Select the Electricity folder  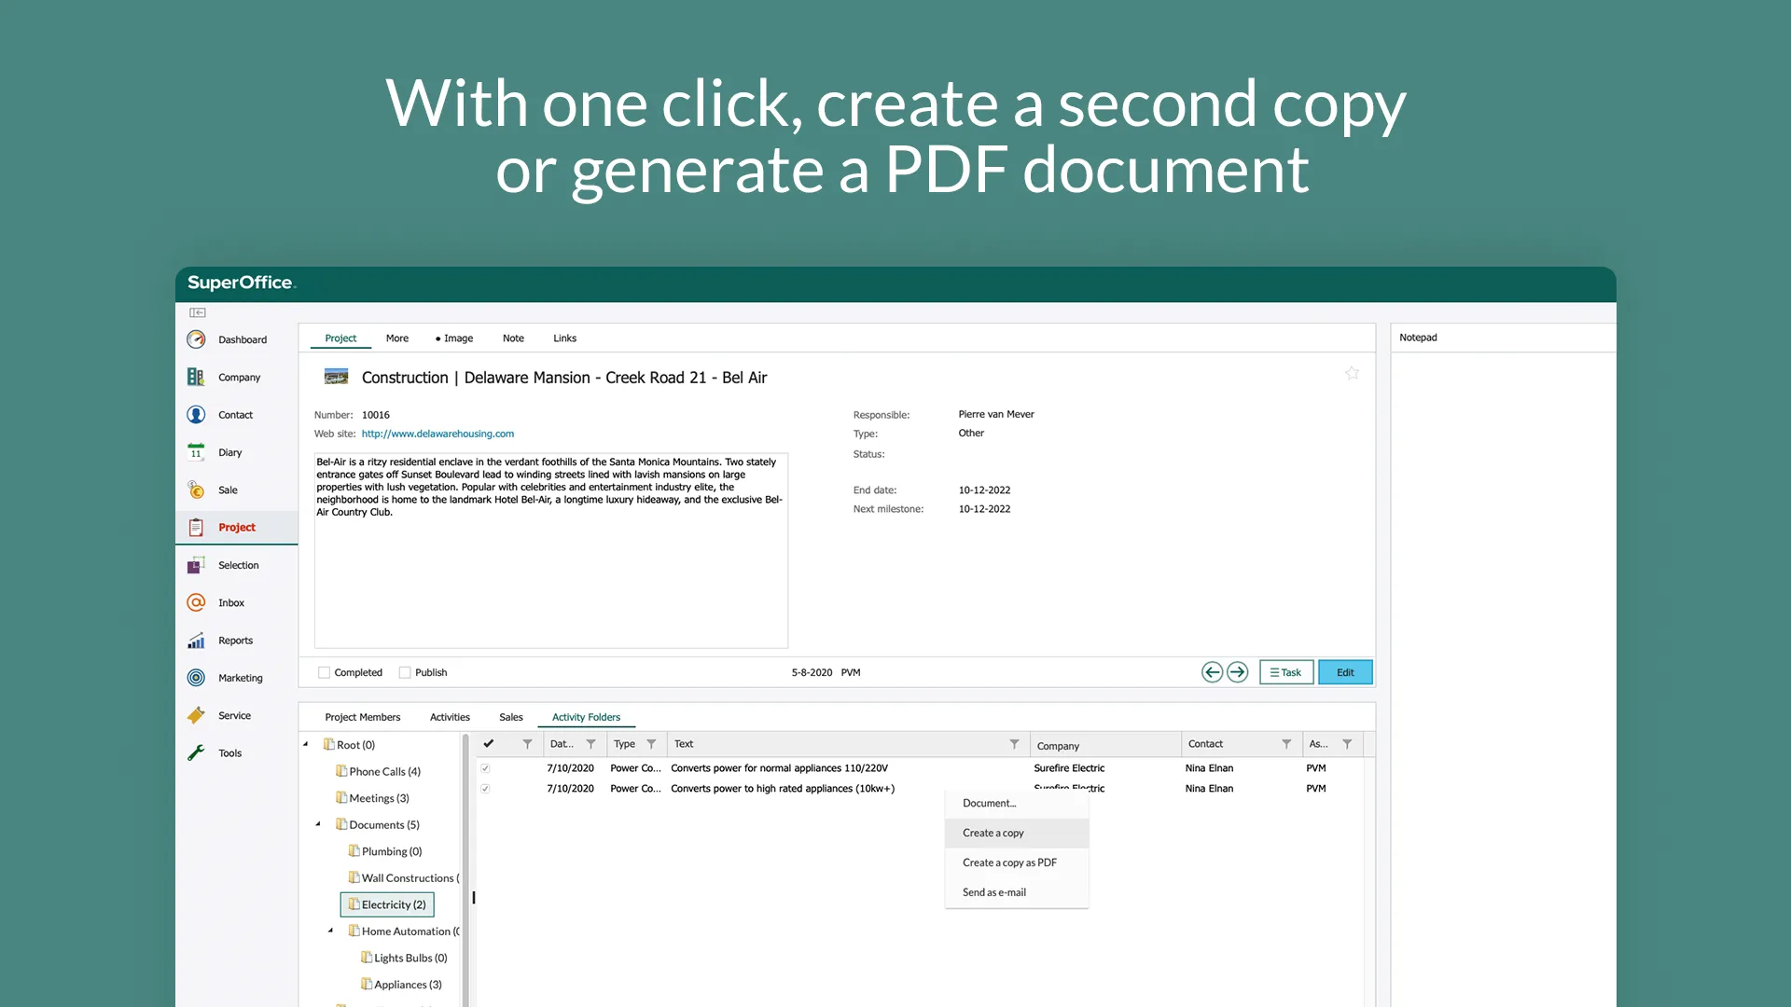tap(393, 904)
